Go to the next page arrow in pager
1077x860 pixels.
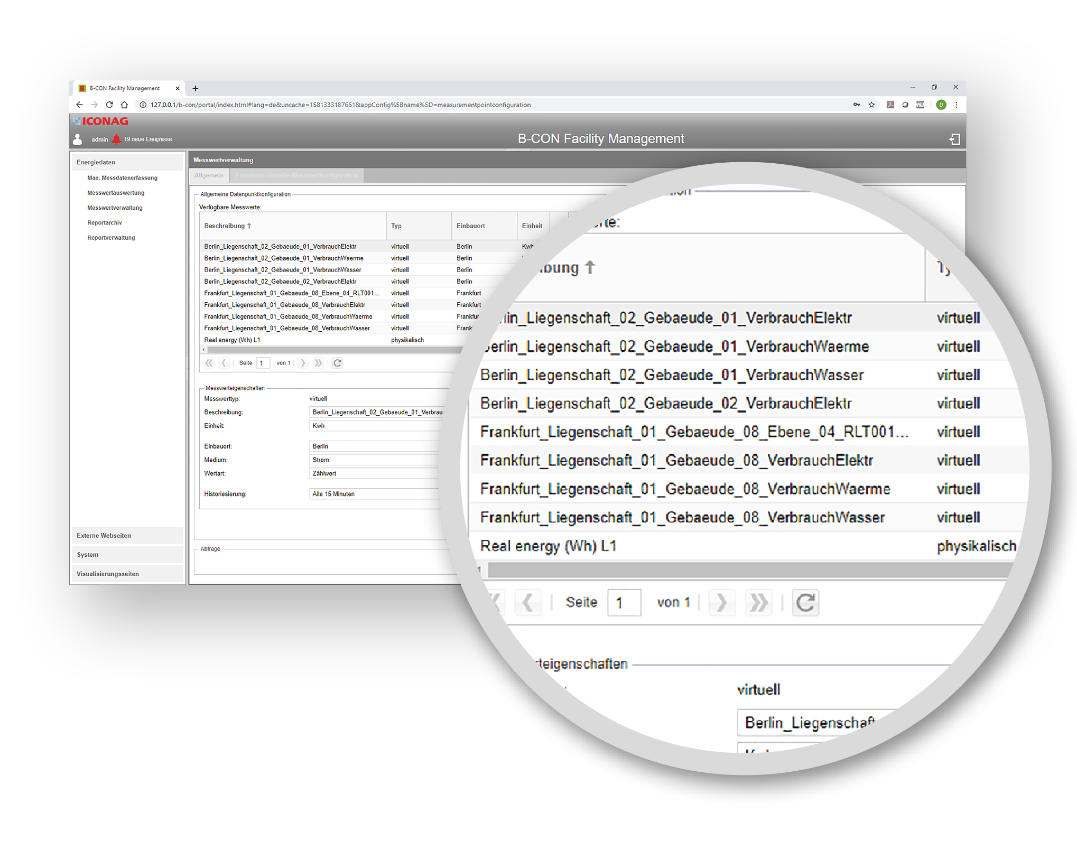303,363
